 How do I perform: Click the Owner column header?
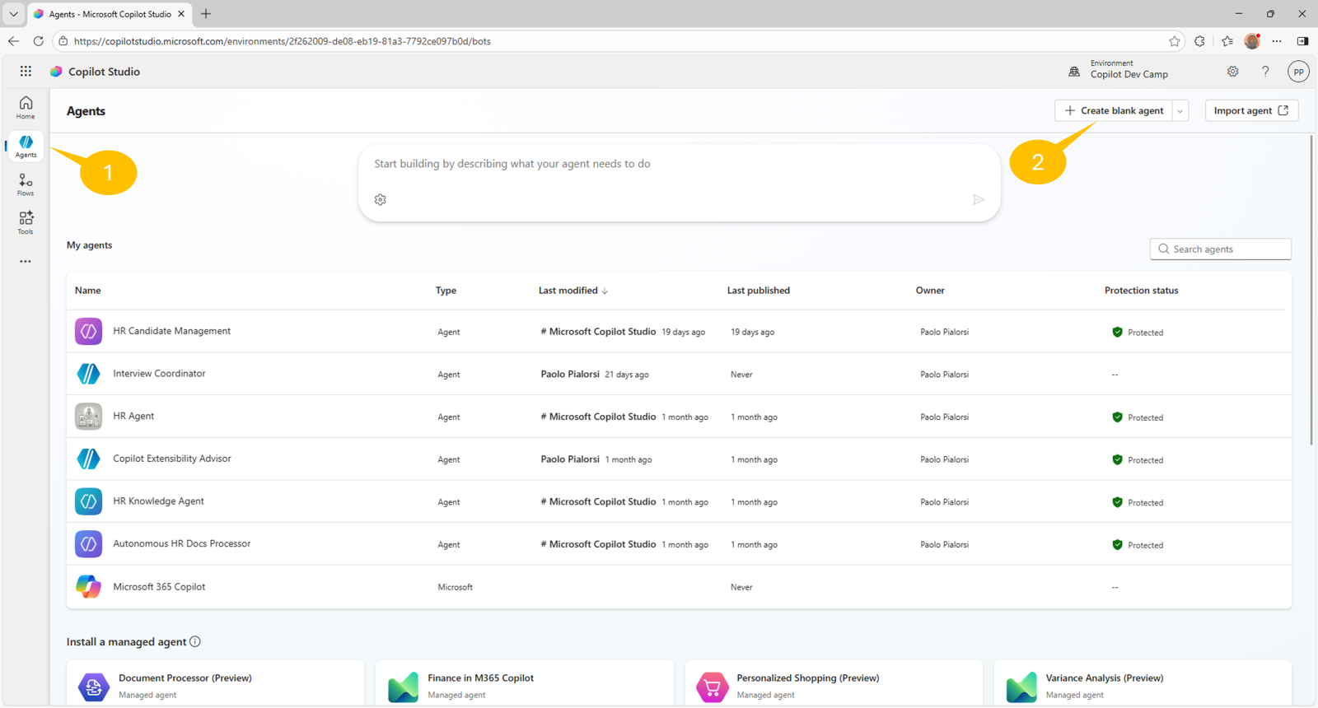(x=930, y=291)
